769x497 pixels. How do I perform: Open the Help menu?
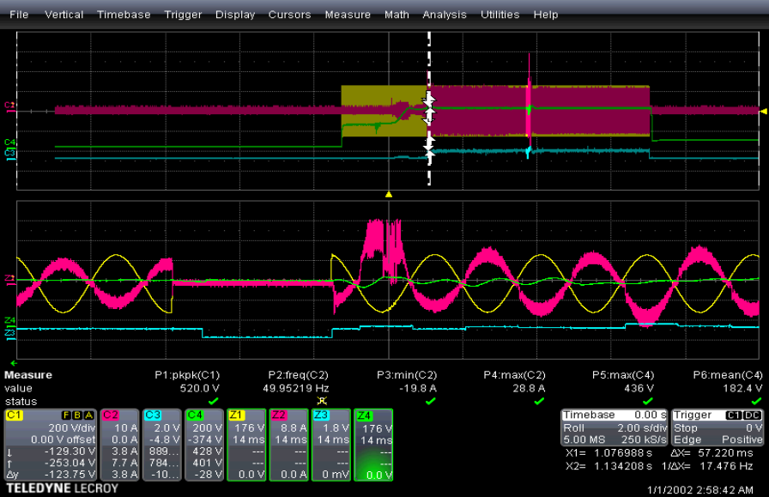[x=546, y=15]
